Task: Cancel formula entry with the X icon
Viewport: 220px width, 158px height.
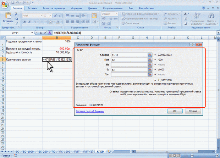Action: coord(41,33)
